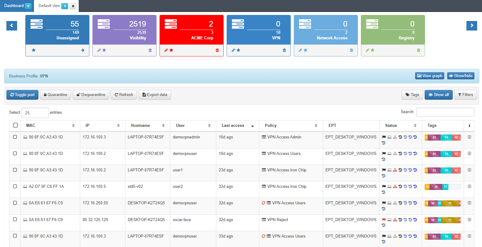Viewport: 482px width, 247px height.
Task: Click the Dequarantine button
Action: coord(91,95)
